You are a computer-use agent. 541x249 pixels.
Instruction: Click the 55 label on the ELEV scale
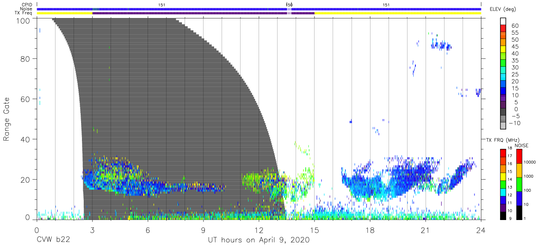pyautogui.click(x=515, y=33)
